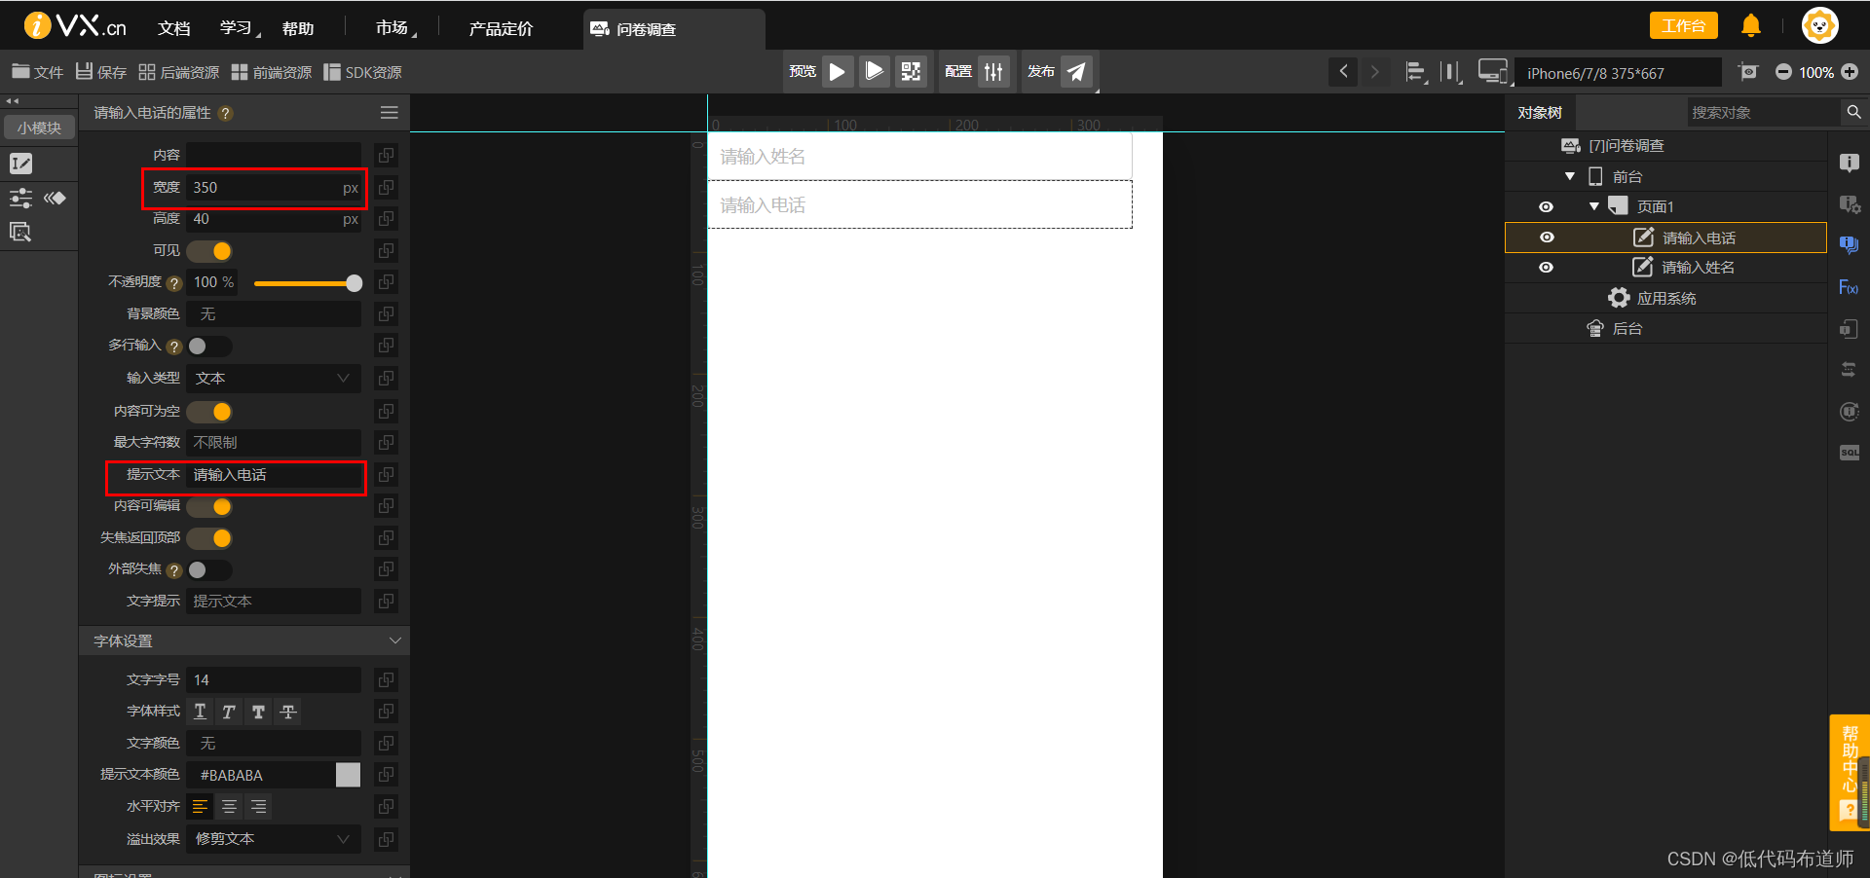This screenshot has height=878, width=1870.
Task: Click the select-area magnifier icon in sidebar
Action: [20, 232]
